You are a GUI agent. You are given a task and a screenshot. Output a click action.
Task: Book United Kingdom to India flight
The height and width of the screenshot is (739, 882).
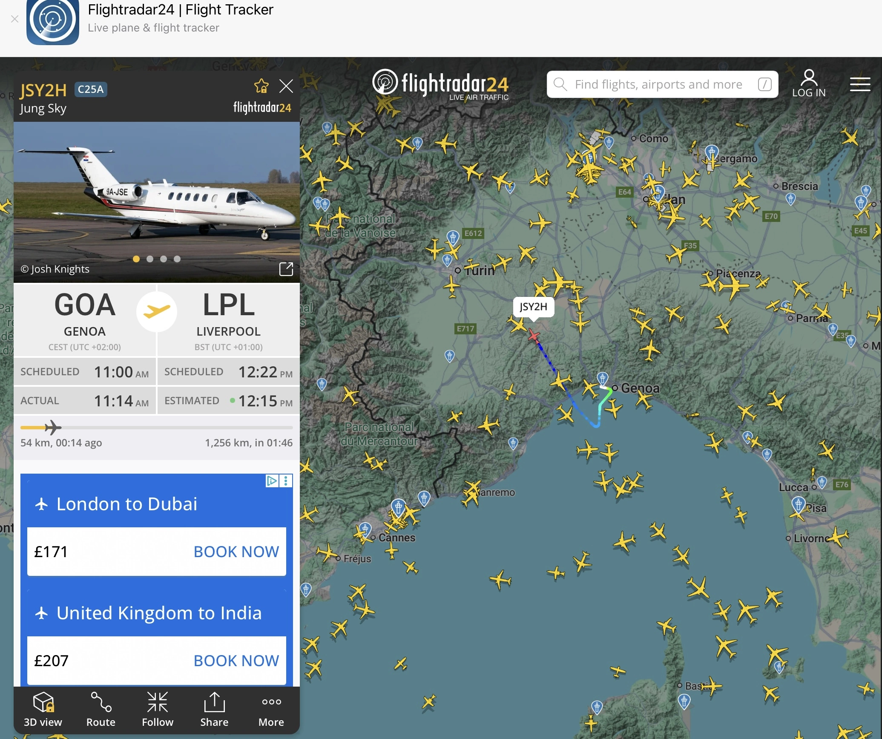click(236, 661)
